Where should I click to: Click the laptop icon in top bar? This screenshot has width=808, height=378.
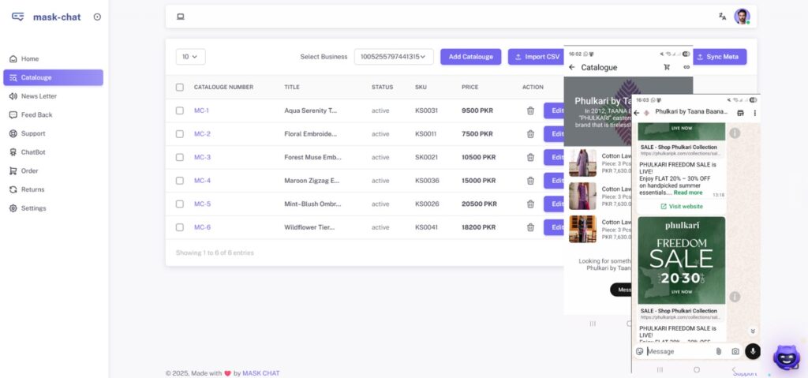181,17
